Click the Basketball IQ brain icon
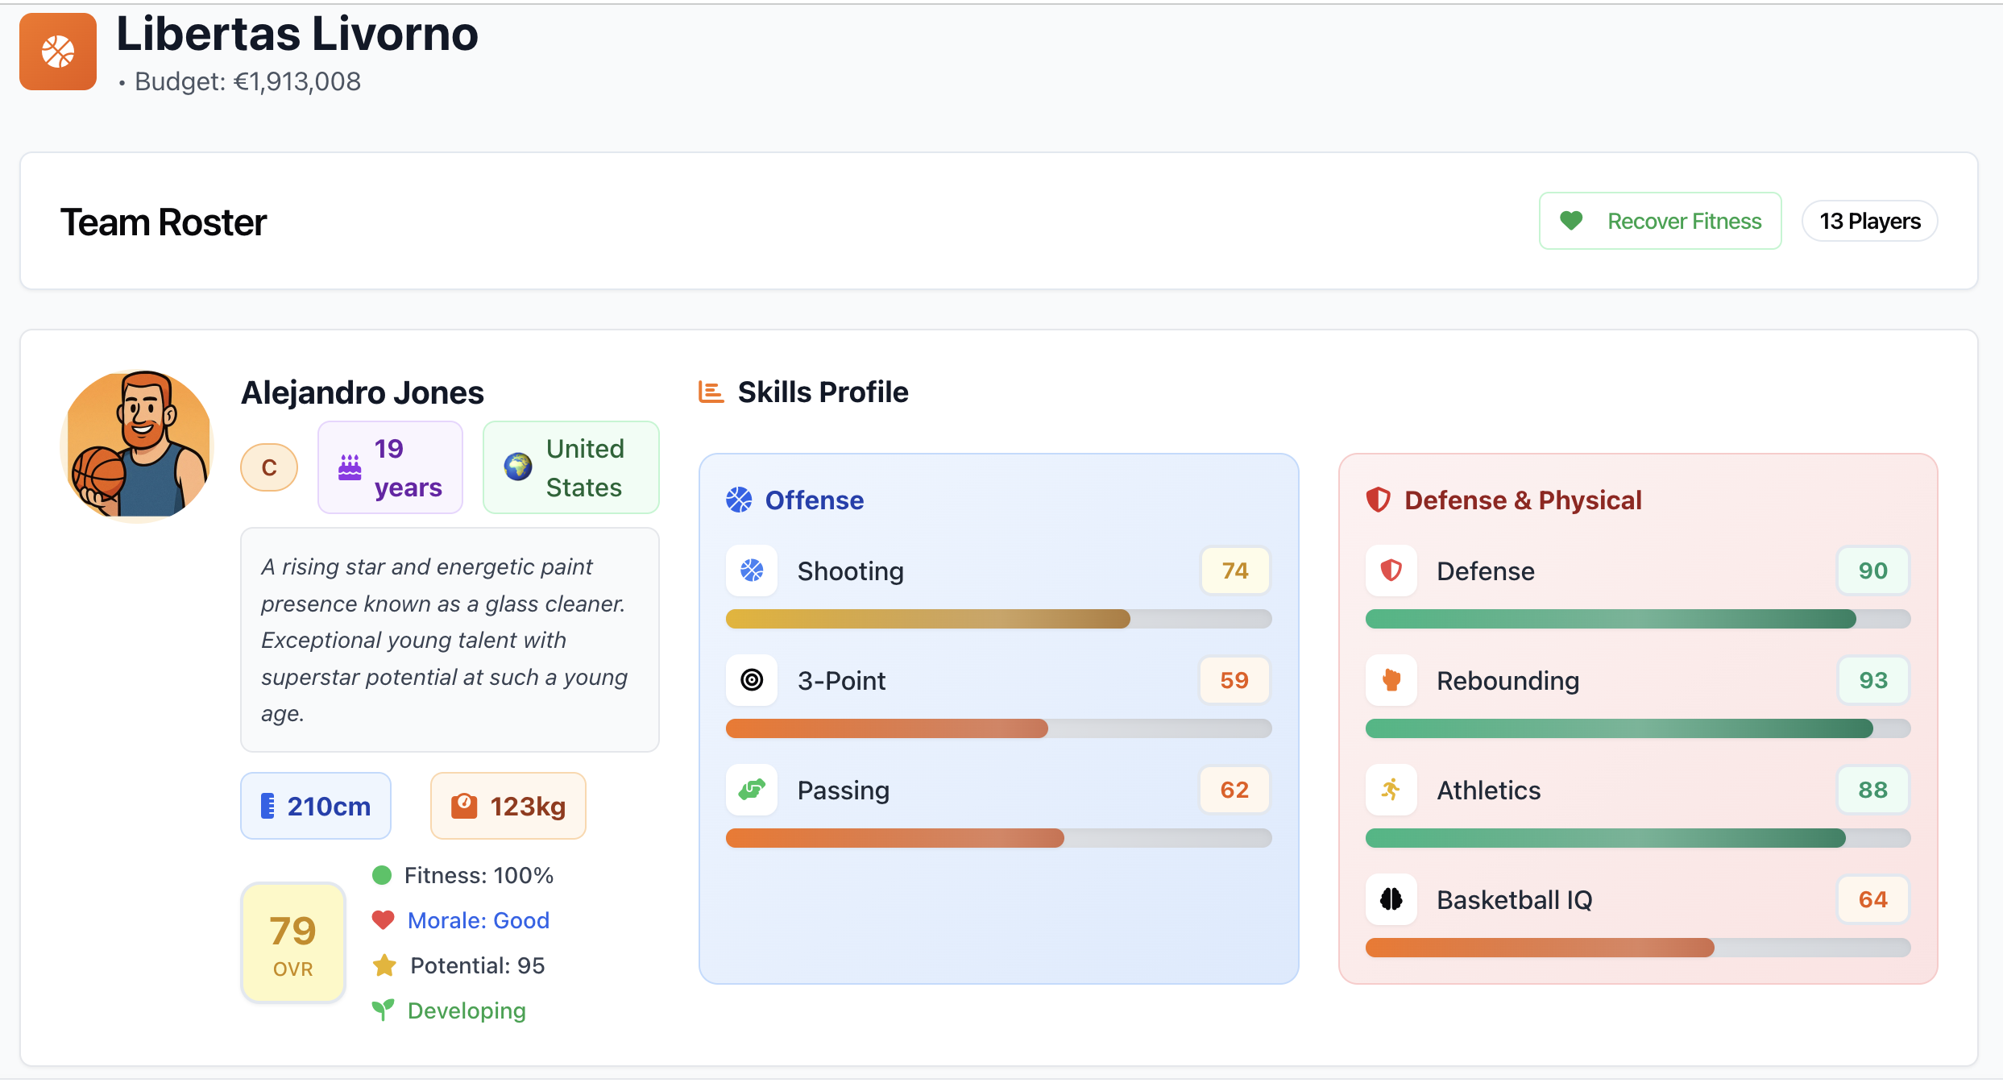This screenshot has height=1083, width=2003. (x=1391, y=899)
